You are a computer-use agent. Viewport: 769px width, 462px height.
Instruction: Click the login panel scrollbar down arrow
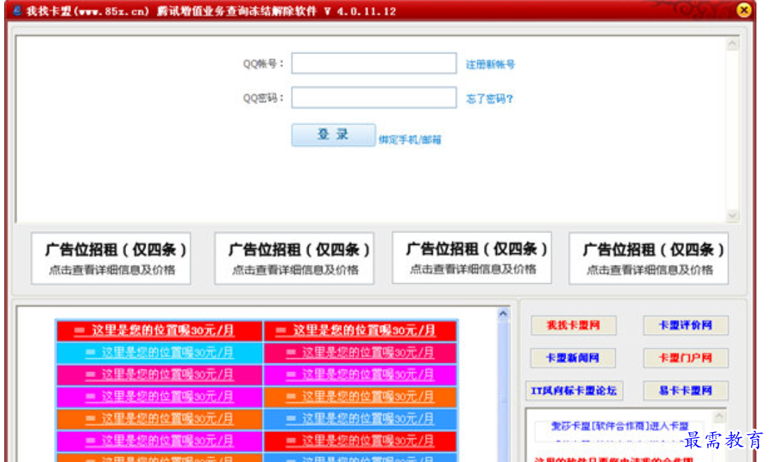tap(732, 216)
